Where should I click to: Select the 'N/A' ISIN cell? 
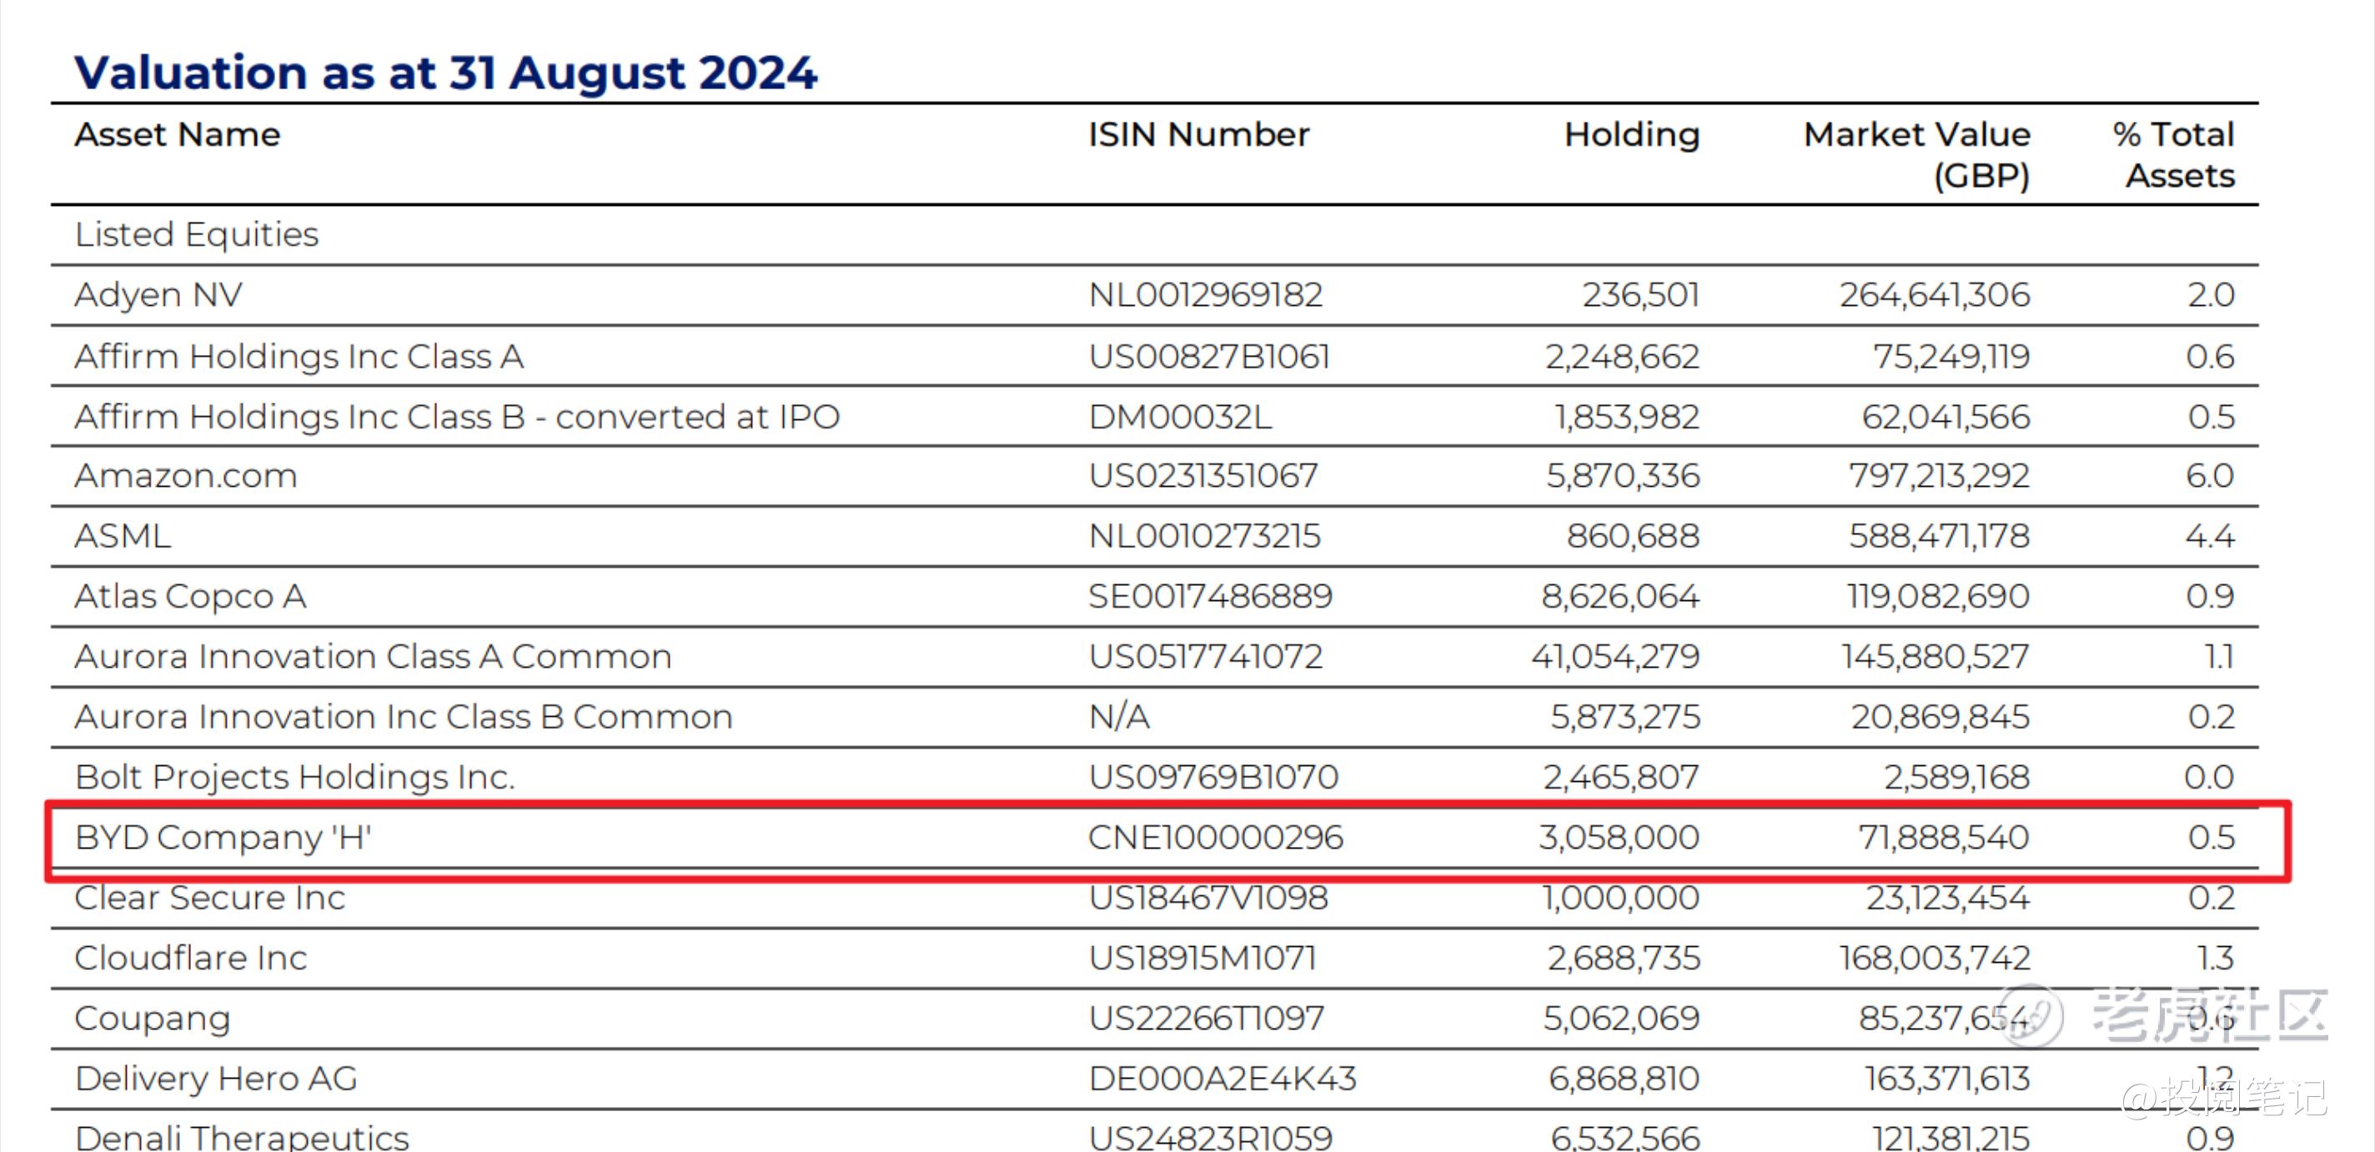(x=1119, y=717)
